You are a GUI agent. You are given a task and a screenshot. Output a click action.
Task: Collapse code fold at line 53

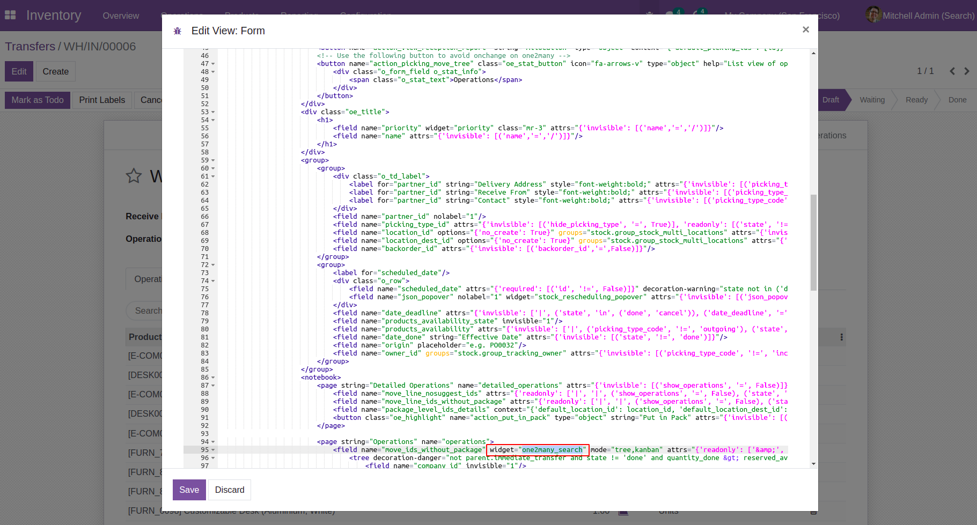click(213, 112)
